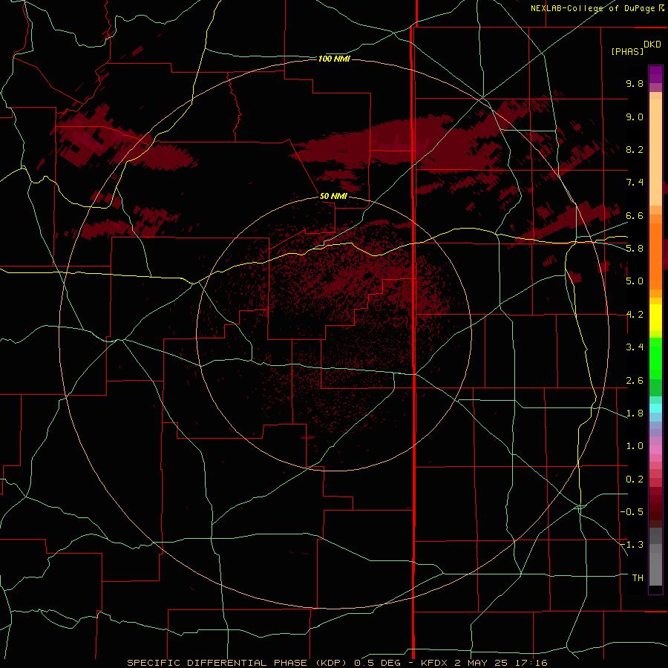Click the DKD label above the color scale
Image resolution: width=668 pixels, height=668 pixels.
click(x=652, y=45)
